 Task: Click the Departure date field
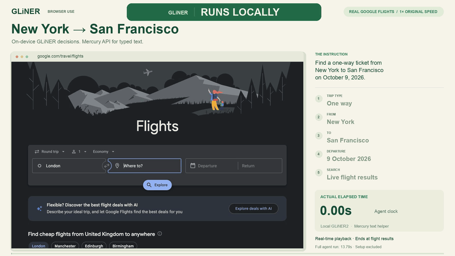pos(211,166)
